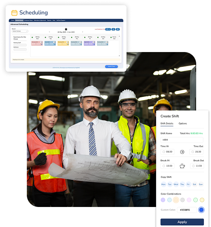Toggle Mon in Copy Shift days
Screen dimensions: 211x227
(x=163, y=184)
